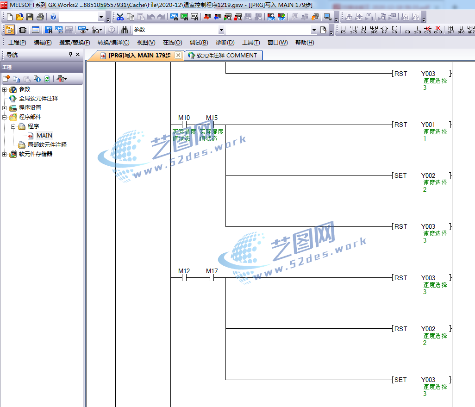Click the Print icon

[40, 17]
